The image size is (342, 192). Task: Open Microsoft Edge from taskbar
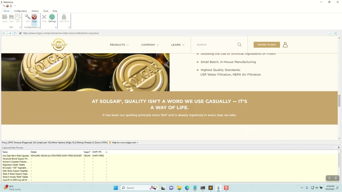(187, 188)
